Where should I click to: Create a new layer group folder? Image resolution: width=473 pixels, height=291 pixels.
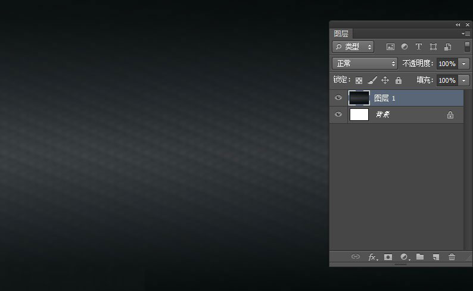(x=420, y=256)
